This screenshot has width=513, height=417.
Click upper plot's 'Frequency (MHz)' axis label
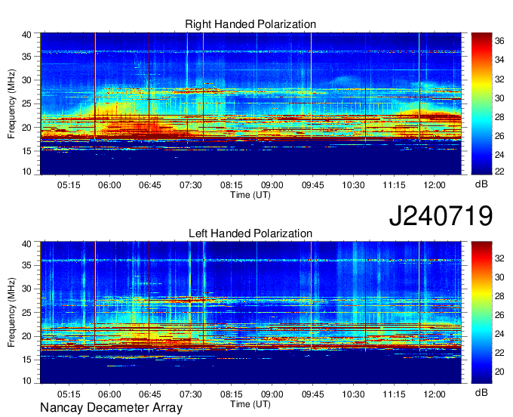pyautogui.click(x=11, y=103)
